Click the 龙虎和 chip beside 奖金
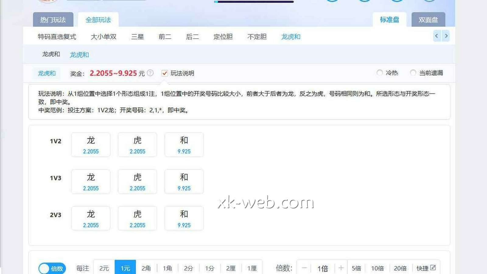Image resolution: width=487 pixels, height=274 pixels. pos(47,73)
